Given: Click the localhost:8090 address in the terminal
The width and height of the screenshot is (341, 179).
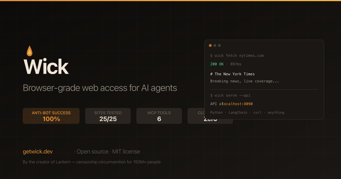Looking at the screenshot, I should point(238,104).
